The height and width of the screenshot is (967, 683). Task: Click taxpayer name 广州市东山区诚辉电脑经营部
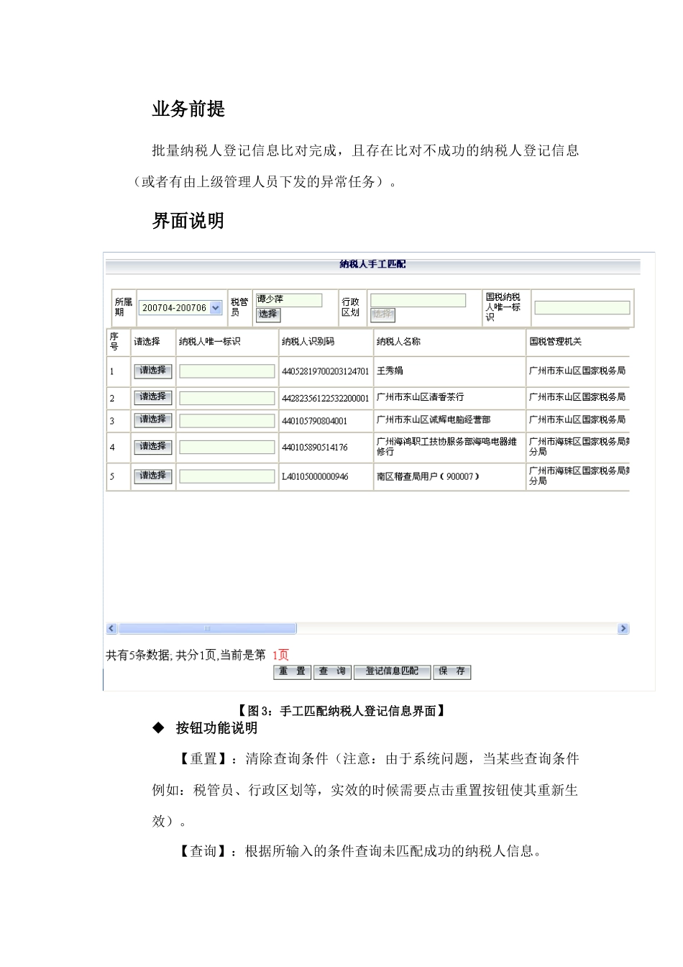pyautogui.click(x=434, y=419)
